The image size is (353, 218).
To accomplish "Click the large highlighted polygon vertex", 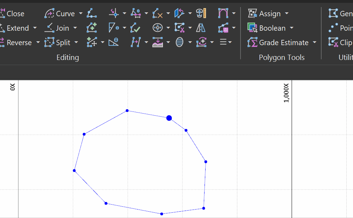I will click(x=169, y=118).
